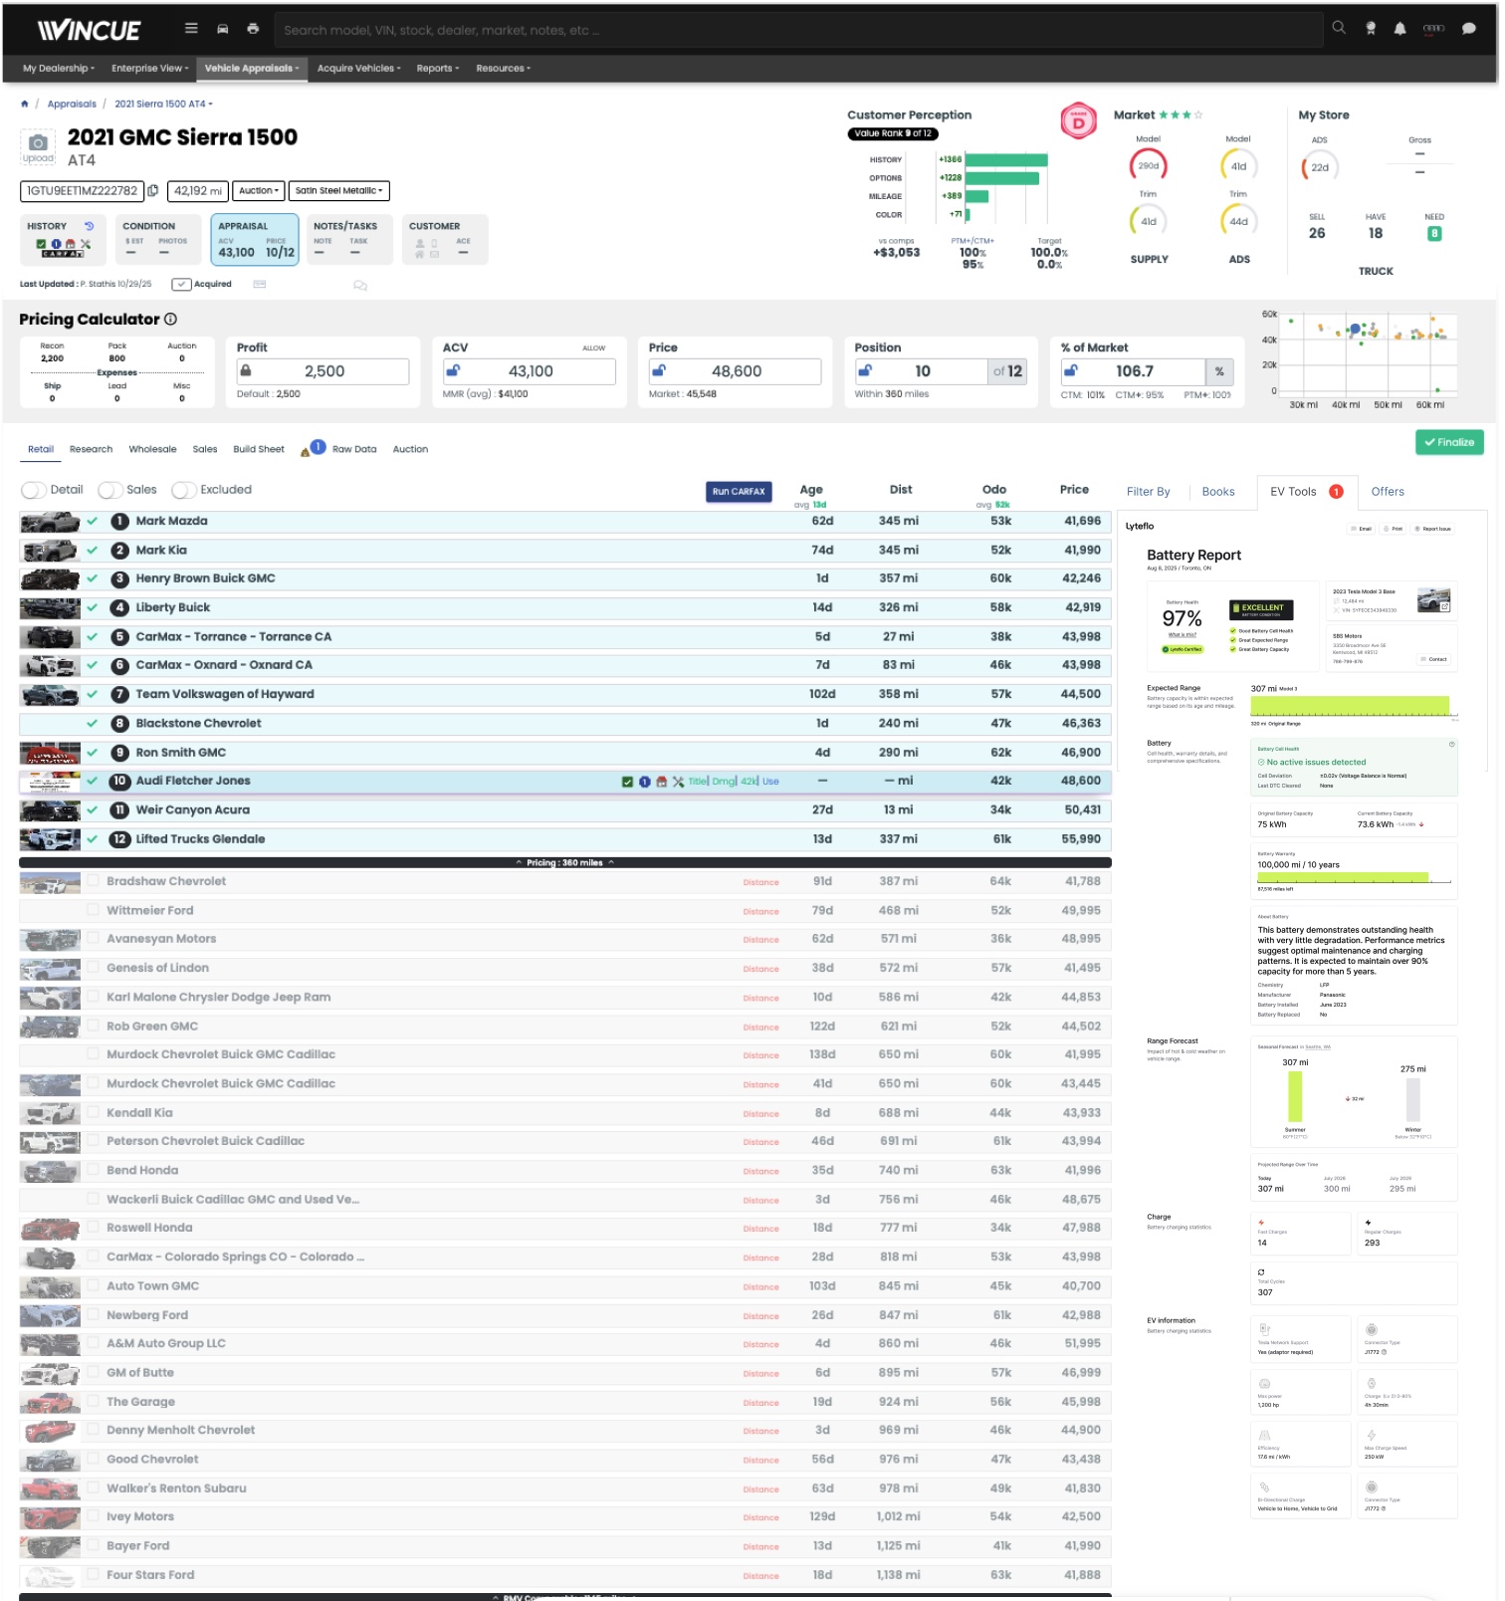Expand the 2021 Sierra 1500 AT4 breadcrumb dropdown
Screen dimensions: 1505x1601
pyautogui.click(x=163, y=104)
